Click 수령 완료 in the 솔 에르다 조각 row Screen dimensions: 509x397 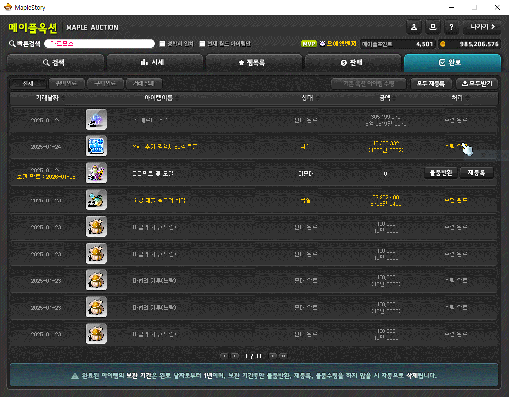coord(456,120)
